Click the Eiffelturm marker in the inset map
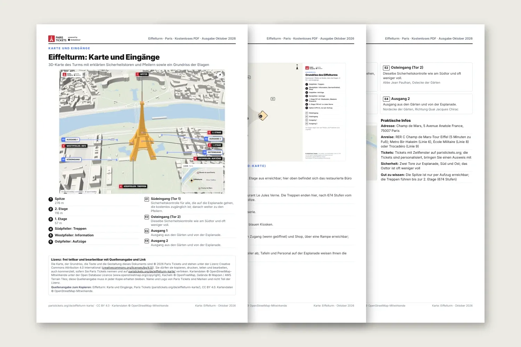Viewport: 521px width, 347px height. tap(191, 180)
